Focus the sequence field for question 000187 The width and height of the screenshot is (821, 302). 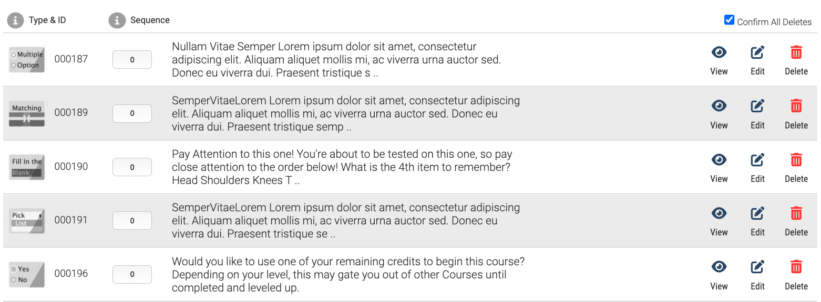coord(132,60)
